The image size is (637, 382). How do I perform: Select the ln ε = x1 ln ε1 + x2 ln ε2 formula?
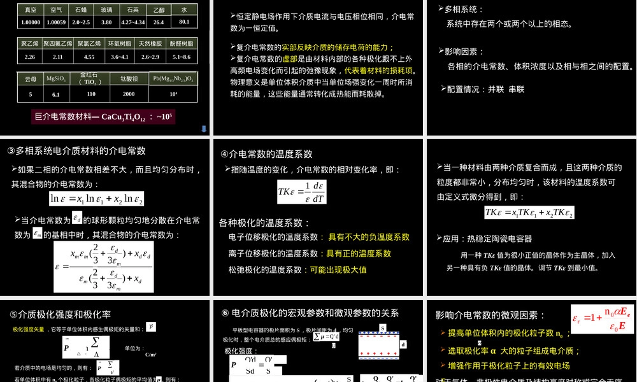point(96,199)
